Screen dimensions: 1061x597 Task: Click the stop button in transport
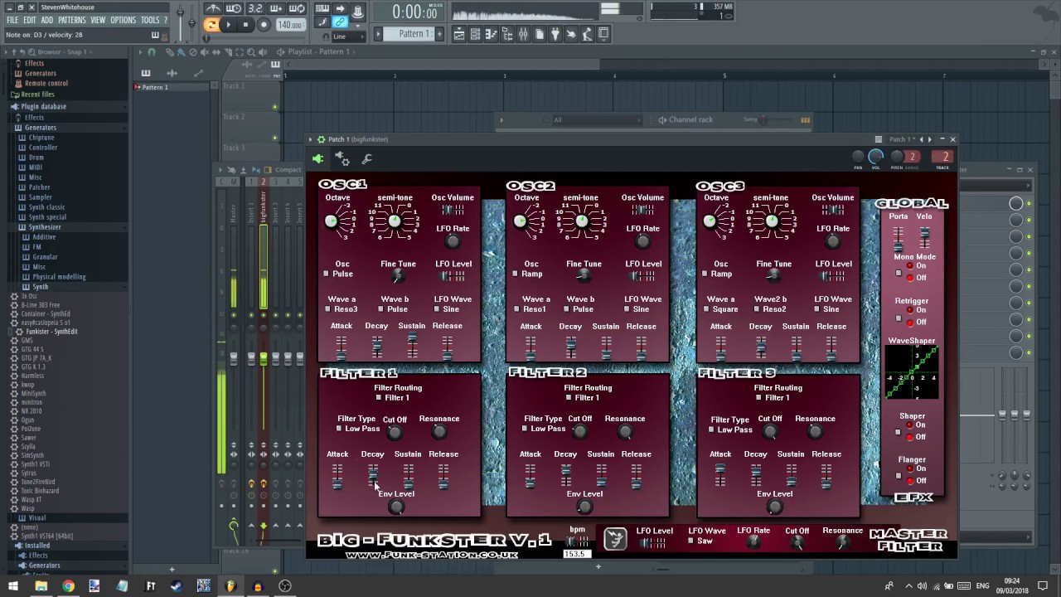245,25
